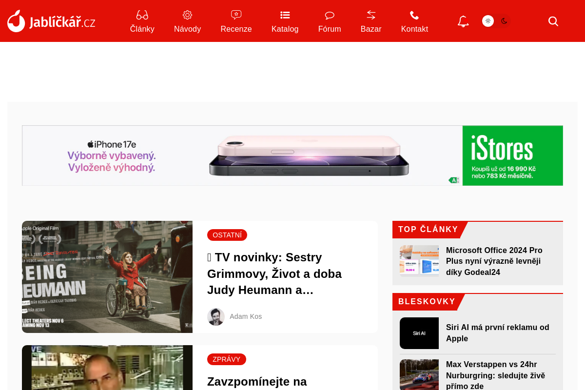Open the Being Heumann article thumbnail

coord(107,277)
